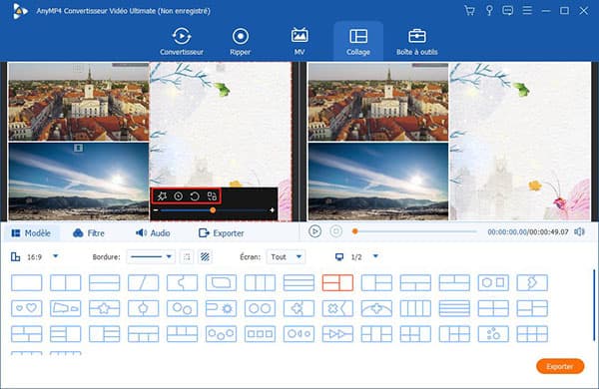
Task: Click the swap-clips icon on clip overlay
Action: [212, 196]
